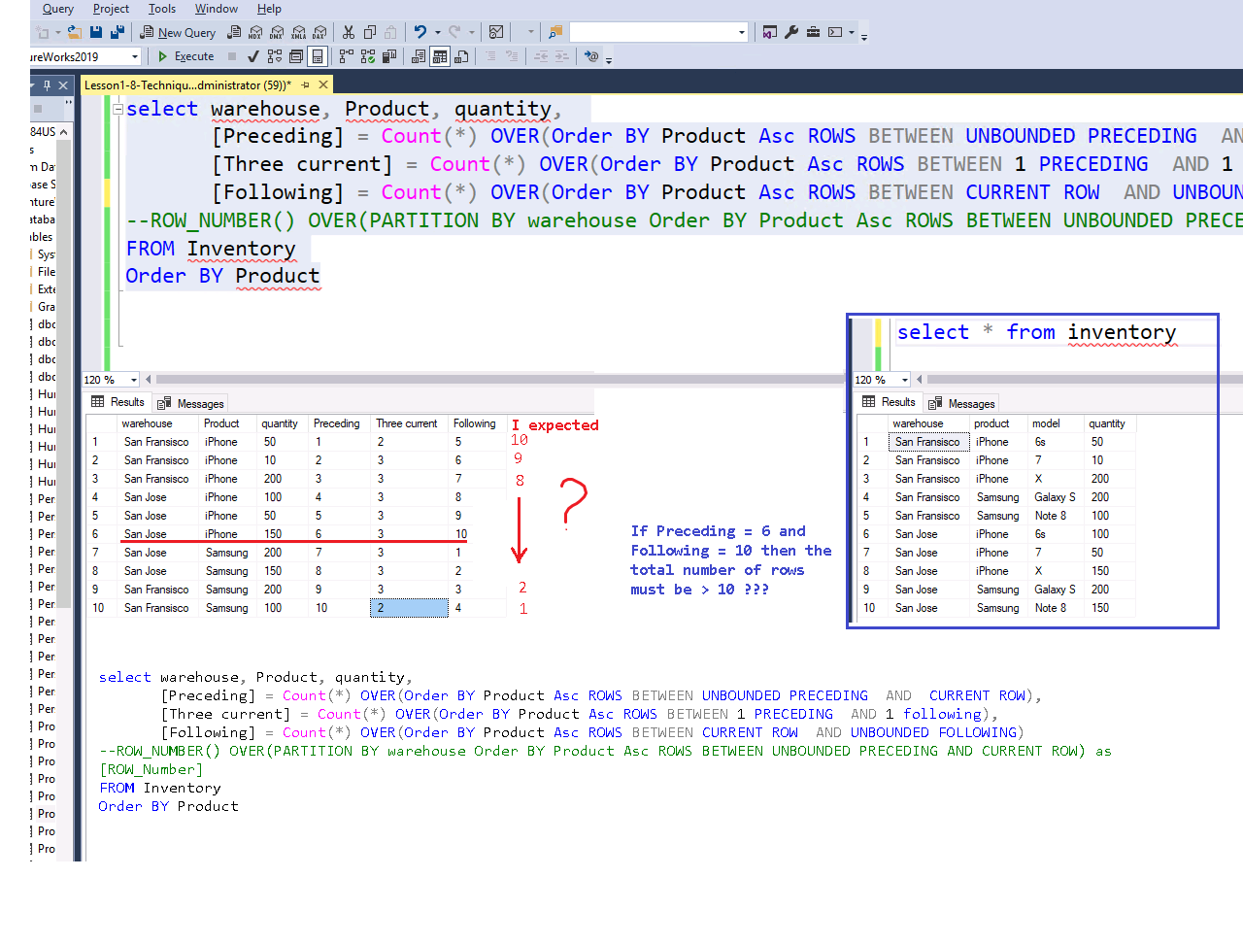Click the New Query button
Screen dimensions: 1243x945
point(177,32)
